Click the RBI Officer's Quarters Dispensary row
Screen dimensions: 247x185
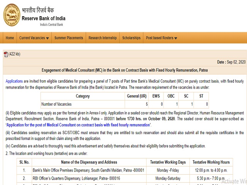pos(76,178)
